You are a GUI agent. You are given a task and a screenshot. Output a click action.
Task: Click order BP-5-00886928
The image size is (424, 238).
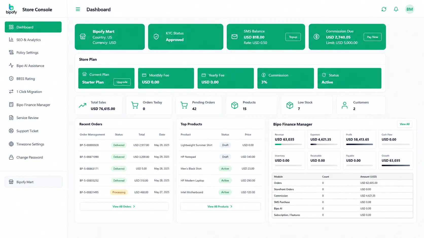tap(89, 145)
